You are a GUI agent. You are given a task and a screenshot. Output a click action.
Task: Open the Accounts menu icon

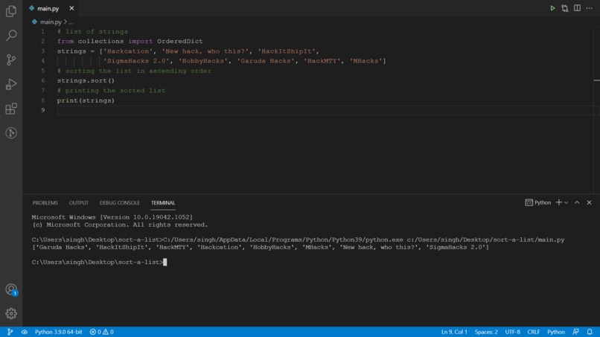coord(11,289)
